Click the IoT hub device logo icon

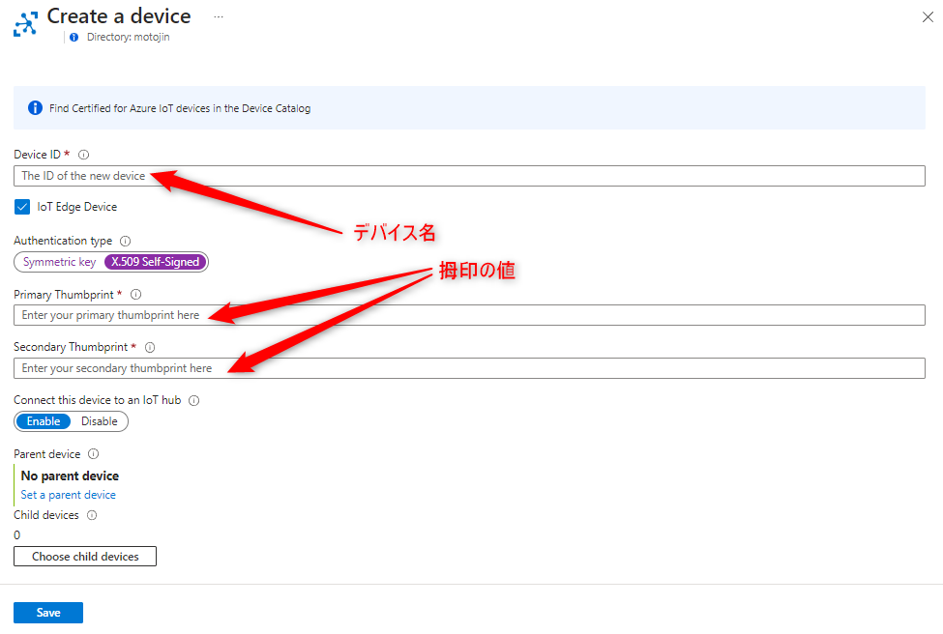tap(25, 24)
